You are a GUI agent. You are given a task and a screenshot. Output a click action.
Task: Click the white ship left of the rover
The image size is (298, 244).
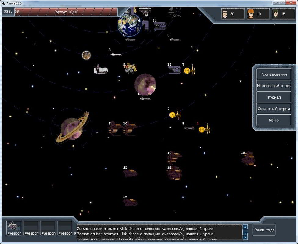tap(101, 70)
